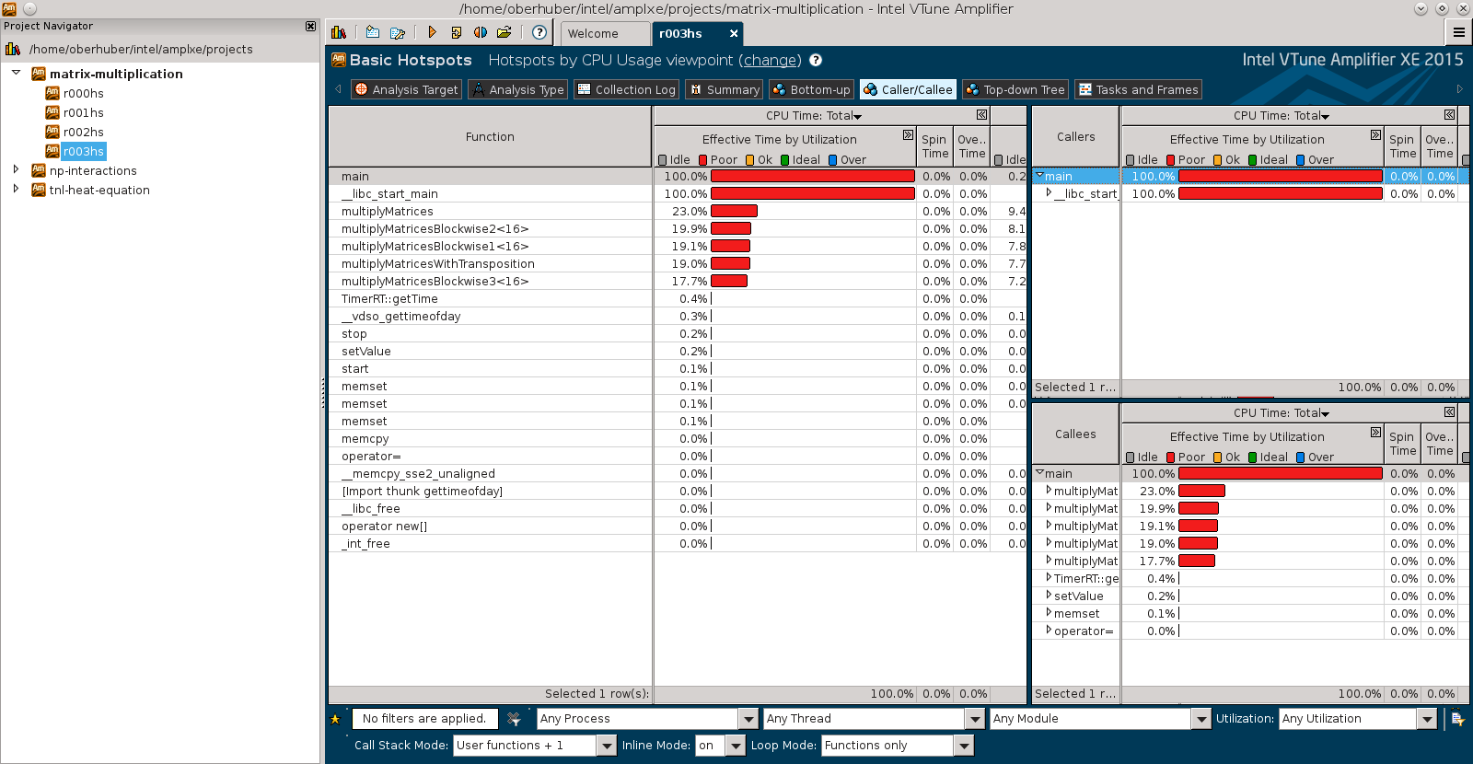Click the red Poor legend swatch in Function pane
The image size is (1473, 764).
tap(703, 160)
